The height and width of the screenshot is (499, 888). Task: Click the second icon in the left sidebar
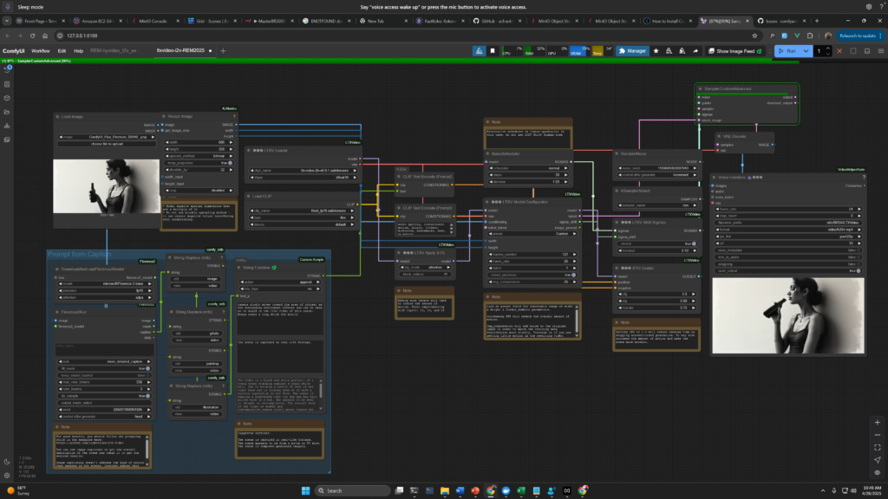(x=7, y=84)
